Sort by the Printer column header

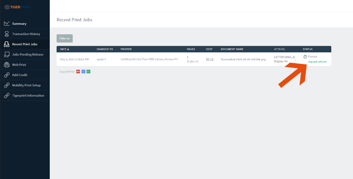126,49
